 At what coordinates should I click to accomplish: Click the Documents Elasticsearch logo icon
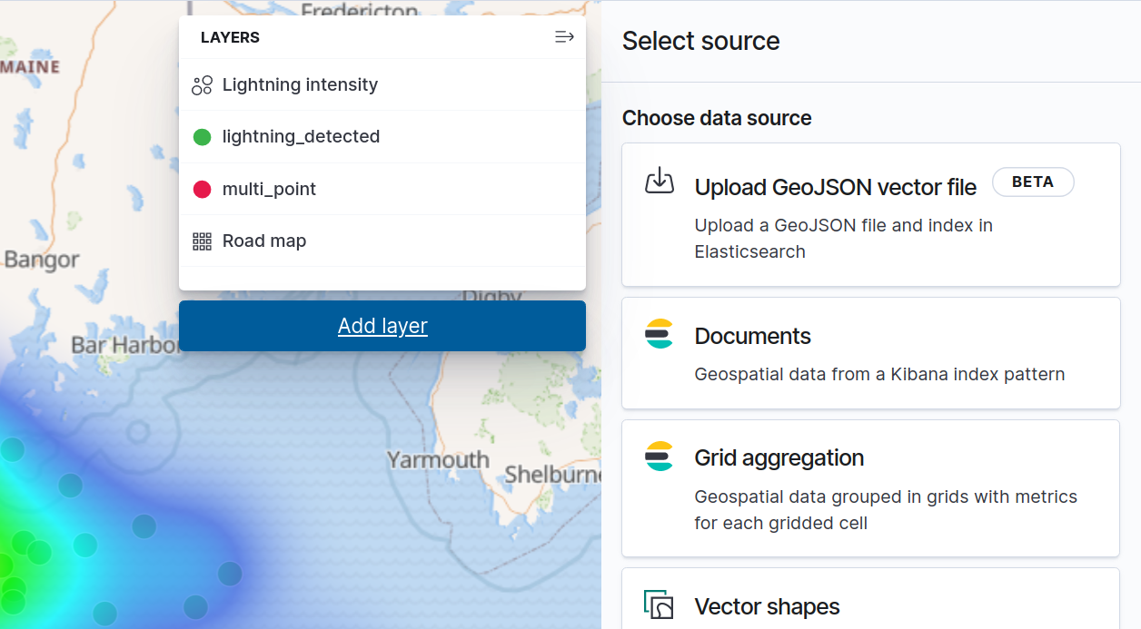click(x=659, y=334)
